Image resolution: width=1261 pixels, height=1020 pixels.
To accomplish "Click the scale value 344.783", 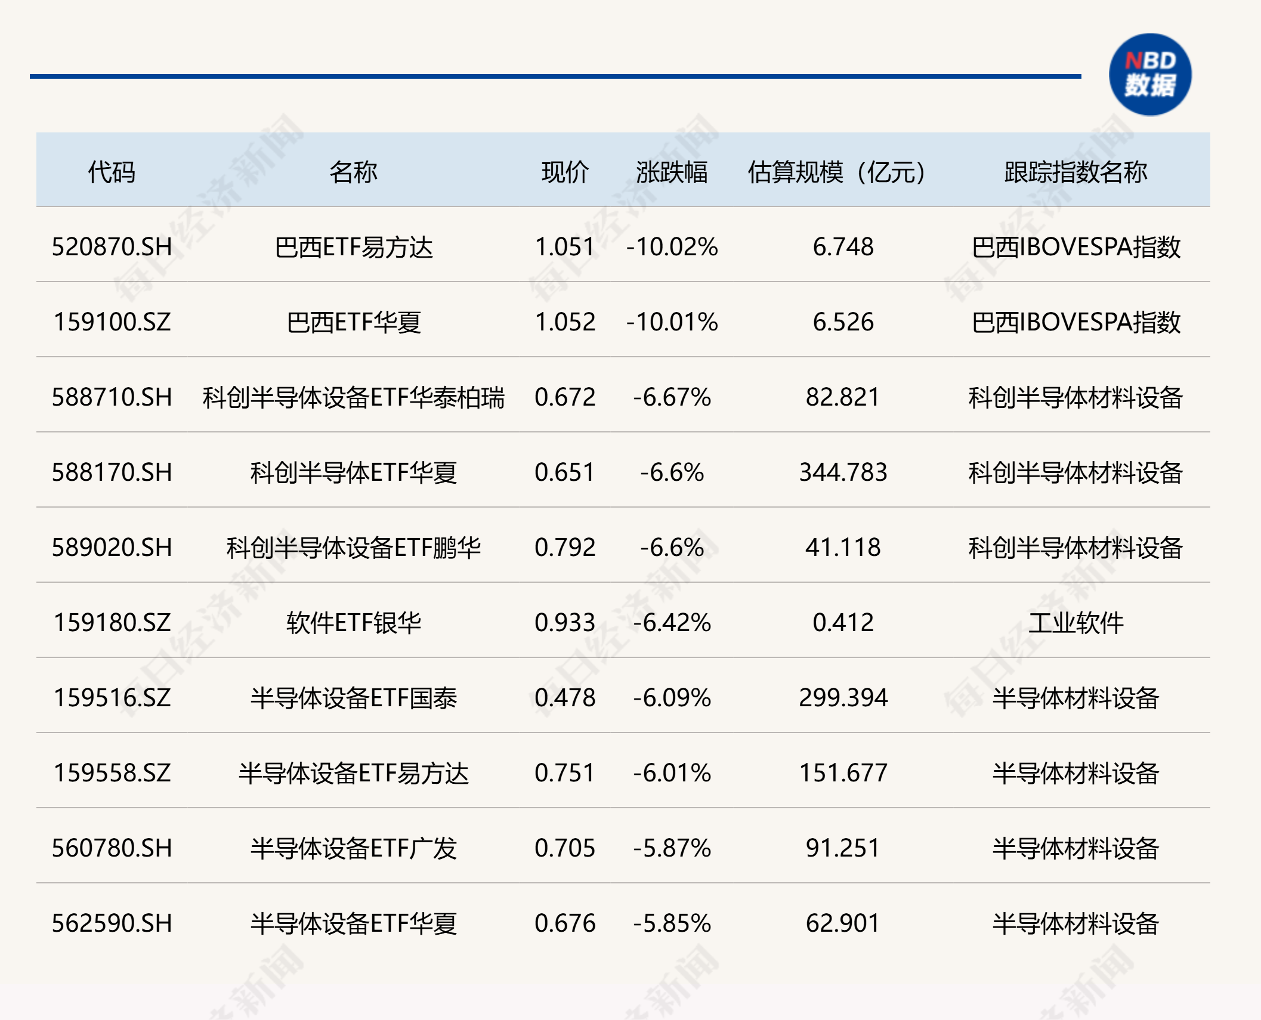I will (843, 472).
